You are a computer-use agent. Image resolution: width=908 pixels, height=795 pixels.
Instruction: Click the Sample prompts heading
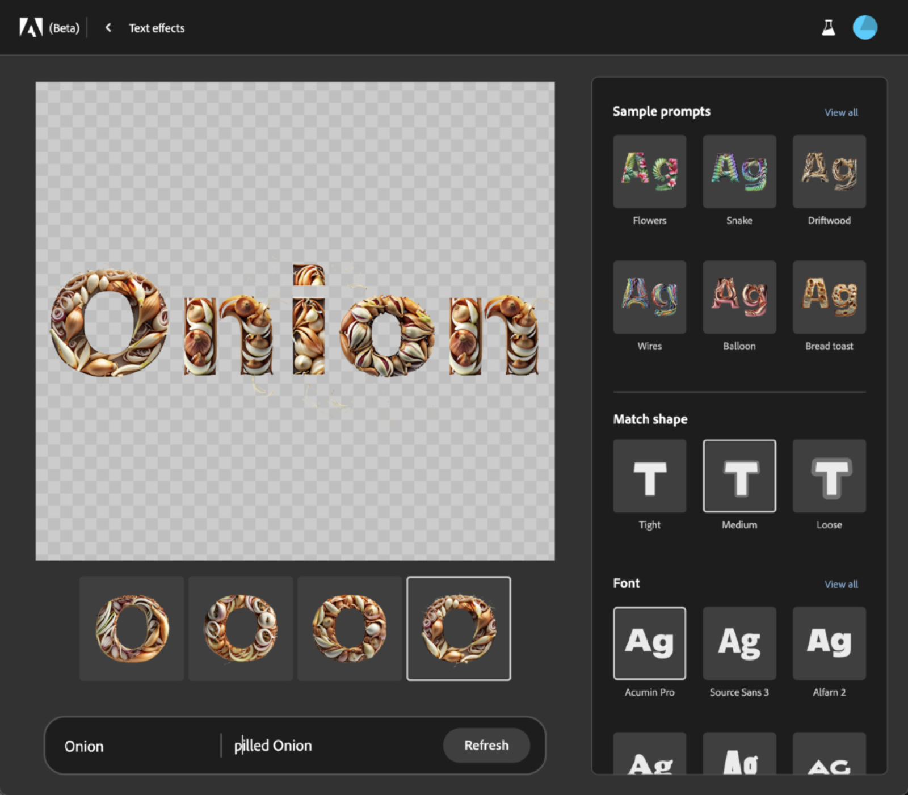point(662,111)
